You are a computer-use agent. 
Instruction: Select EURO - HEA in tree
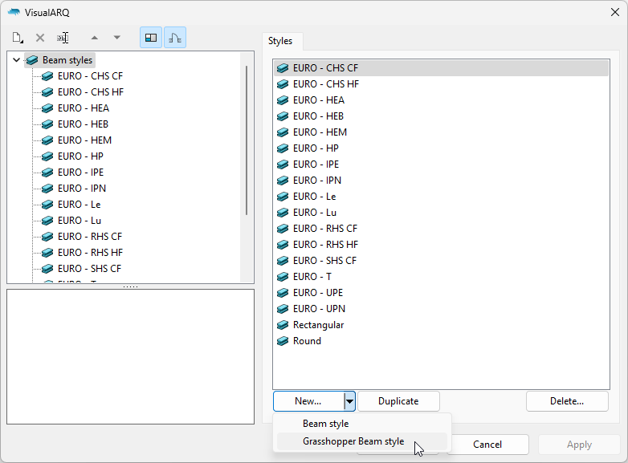click(84, 108)
